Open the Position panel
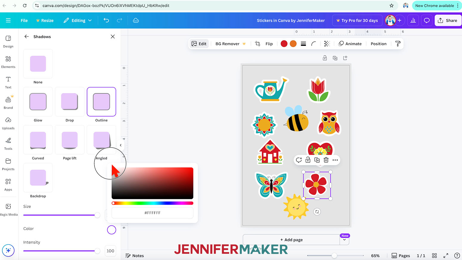The height and width of the screenshot is (260, 462). (x=379, y=44)
